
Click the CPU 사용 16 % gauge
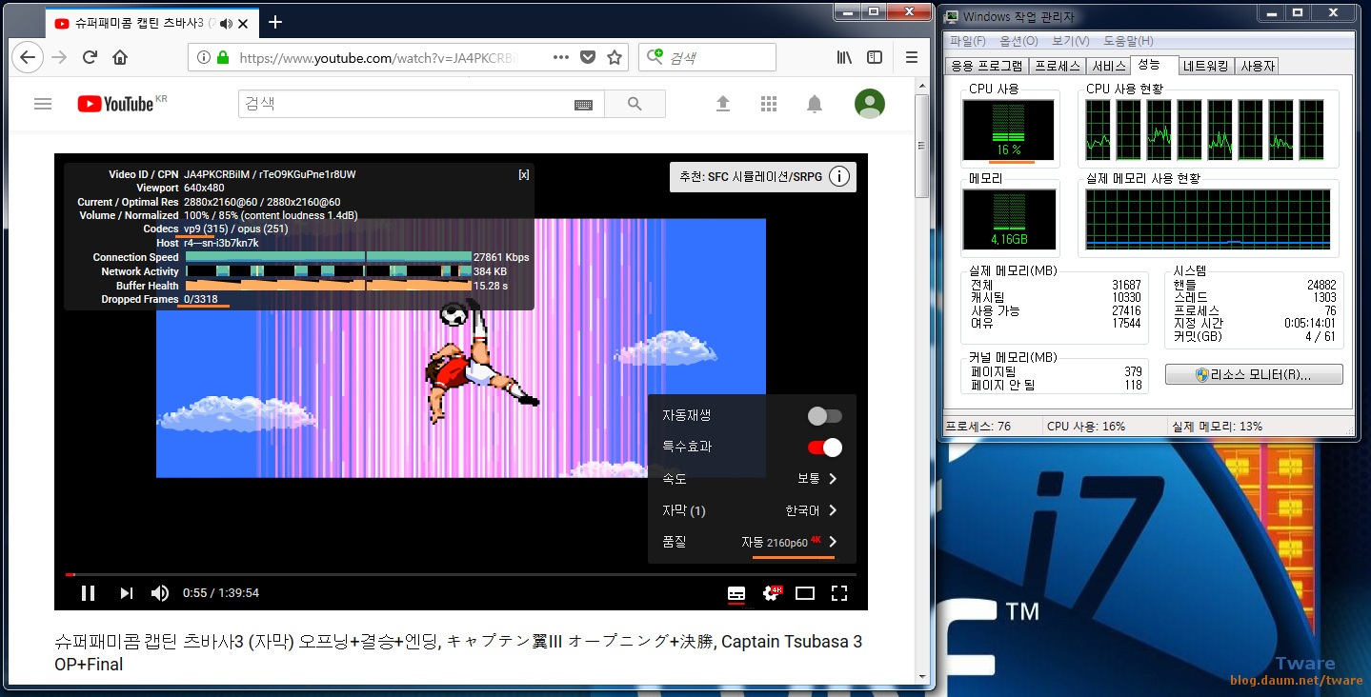click(1010, 130)
